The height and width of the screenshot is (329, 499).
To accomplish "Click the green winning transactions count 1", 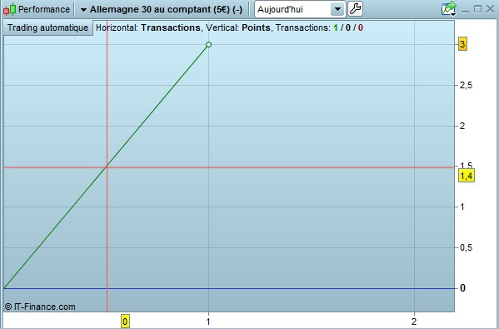I will tap(336, 27).
